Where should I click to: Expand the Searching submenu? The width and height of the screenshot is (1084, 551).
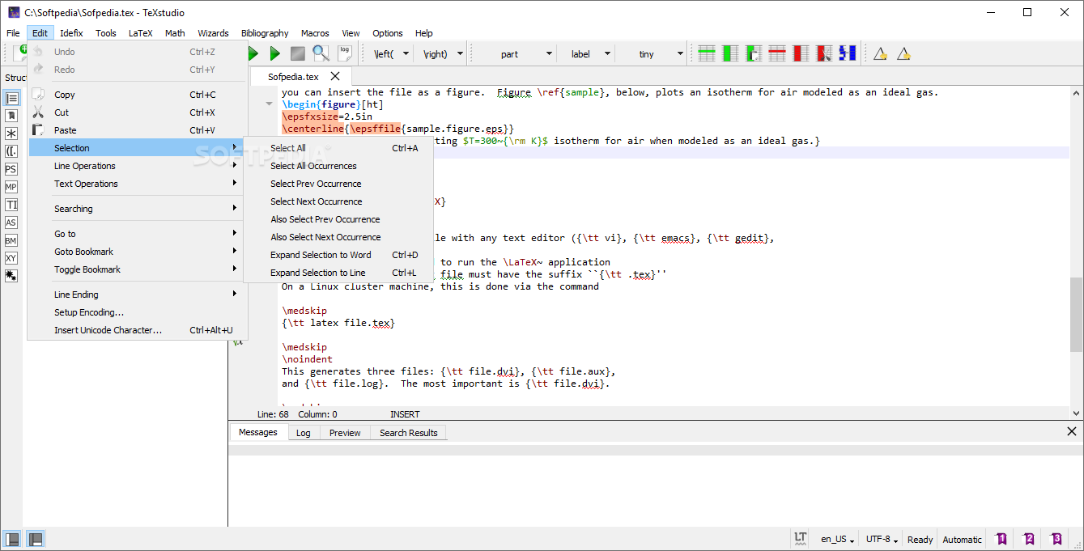(135, 209)
